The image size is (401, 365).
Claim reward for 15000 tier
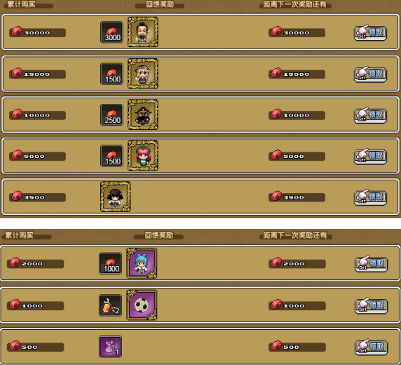pos(370,74)
